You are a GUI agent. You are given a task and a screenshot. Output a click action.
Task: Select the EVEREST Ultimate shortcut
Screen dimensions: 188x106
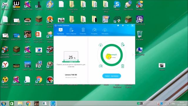[x=50, y=21]
